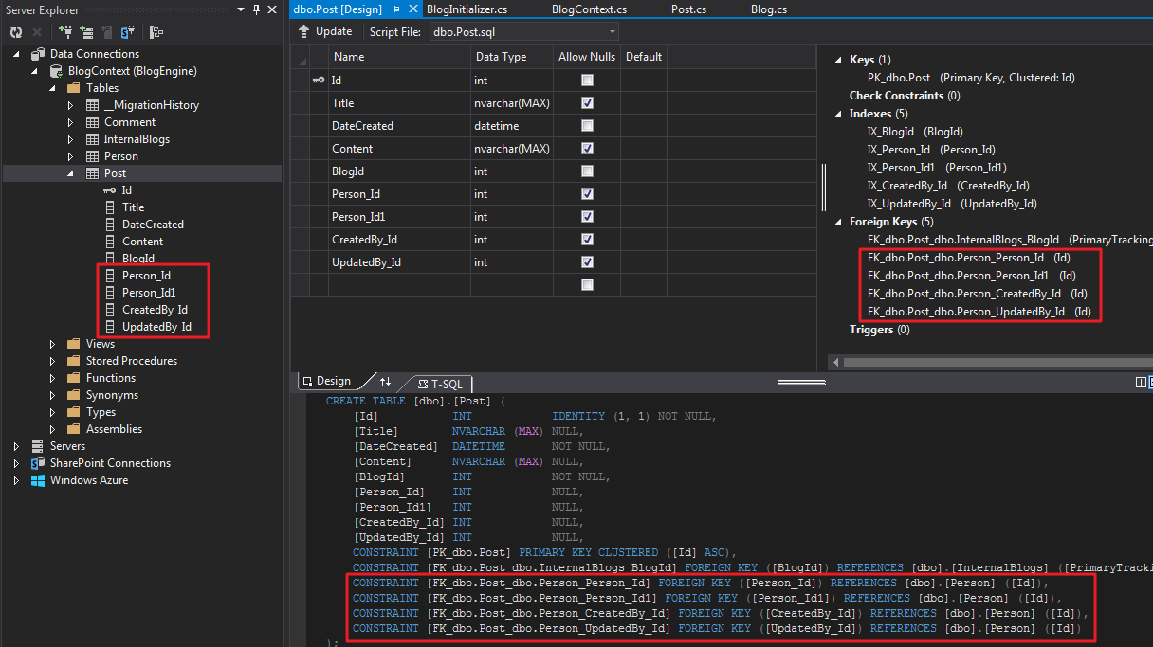Click the swap panes arrows icon
This screenshot has width=1153, height=647.
click(385, 382)
